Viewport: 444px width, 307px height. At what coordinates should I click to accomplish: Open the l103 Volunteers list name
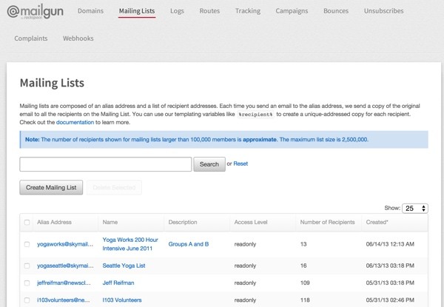pos(122,300)
